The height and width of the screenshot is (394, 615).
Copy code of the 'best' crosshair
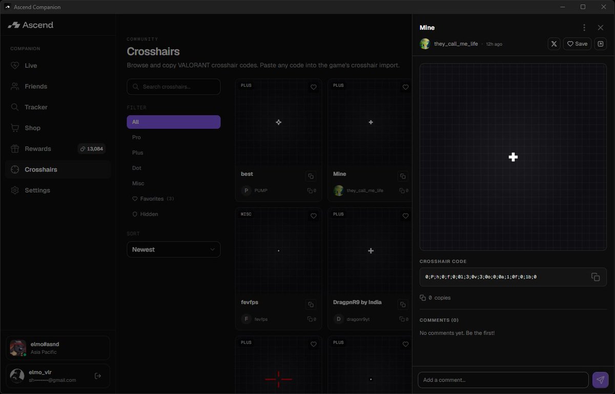[311, 176]
